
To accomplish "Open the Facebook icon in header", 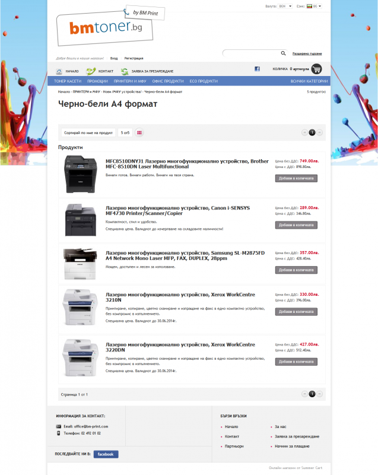I will click(x=257, y=69).
